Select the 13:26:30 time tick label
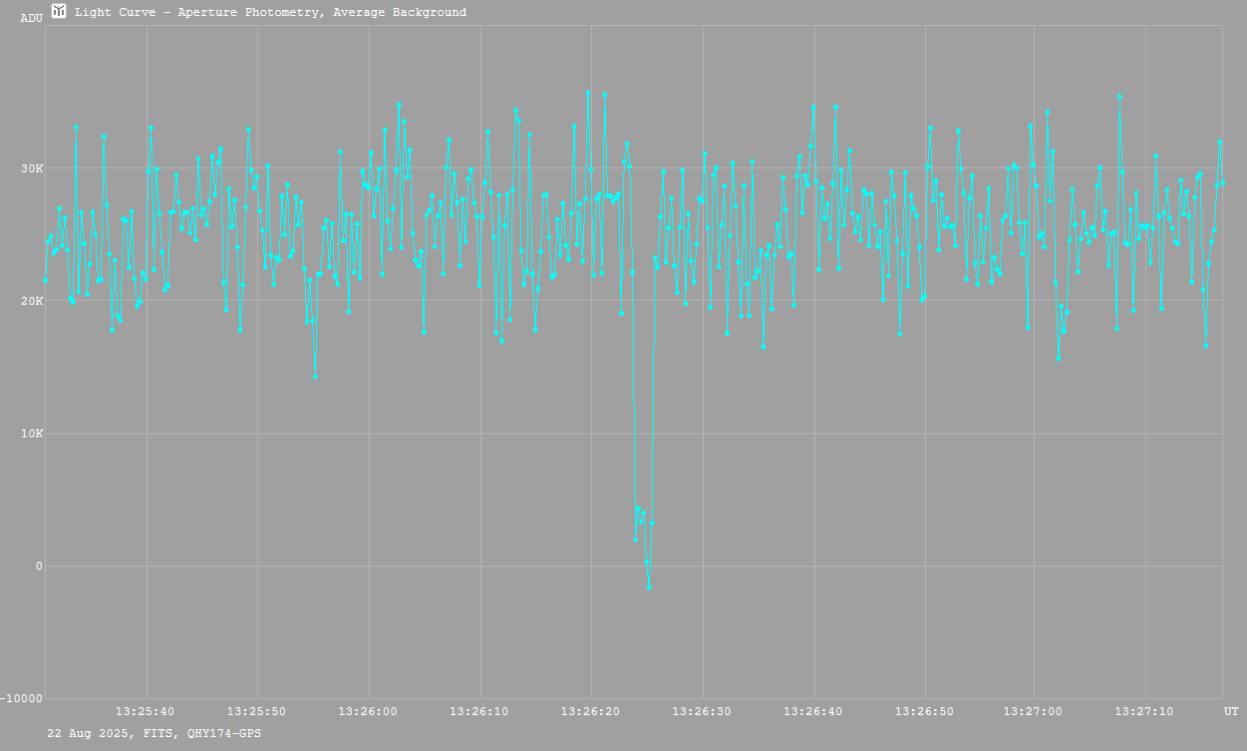The width and height of the screenshot is (1247, 751). [703, 711]
